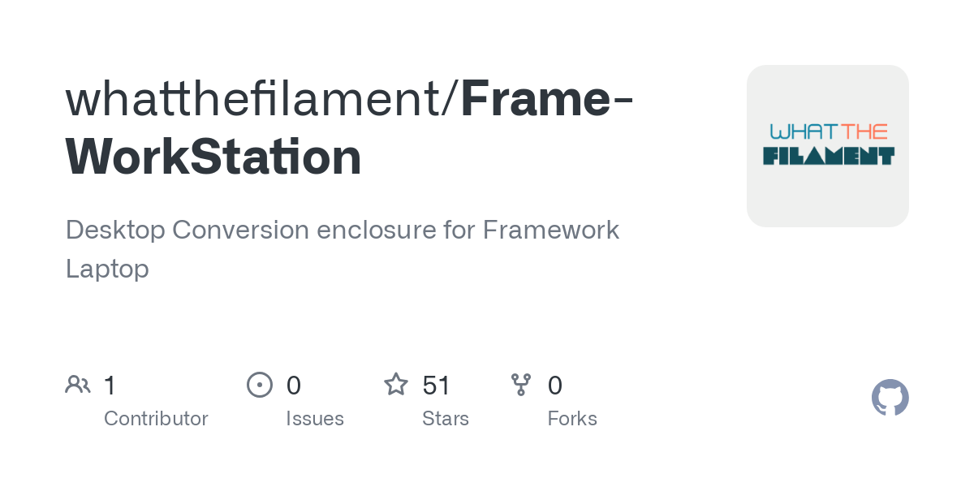The width and height of the screenshot is (974, 487).
Task: Open the "Issues" label
Action: click(x=315, y=419)
